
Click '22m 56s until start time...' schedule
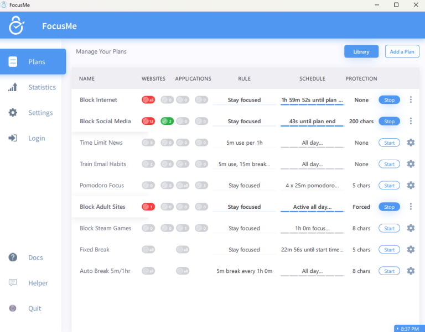click(x=312, y=250)
